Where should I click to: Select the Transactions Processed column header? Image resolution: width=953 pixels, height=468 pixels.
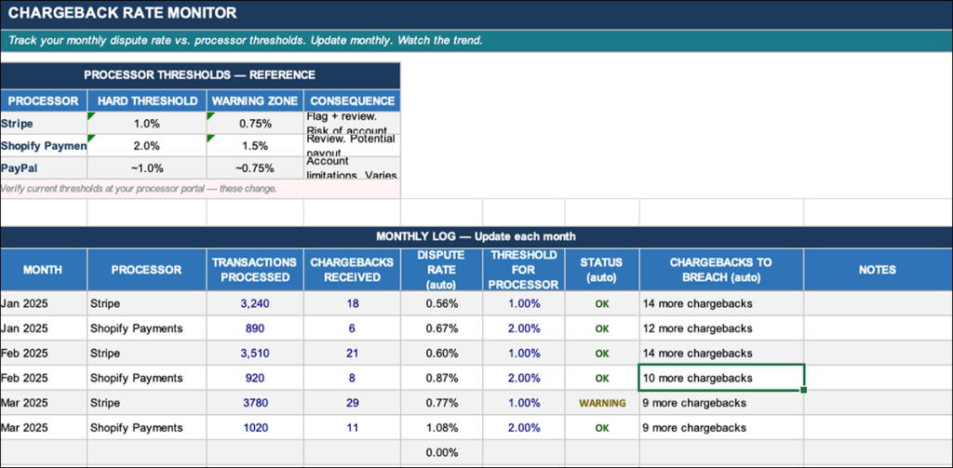pyautogui.click(x=254, y=270)
